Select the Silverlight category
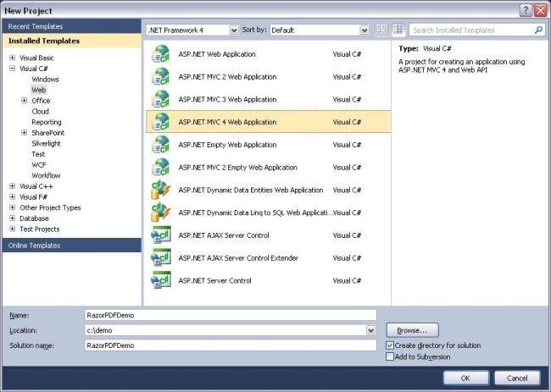551x392 pixels. 46,144
